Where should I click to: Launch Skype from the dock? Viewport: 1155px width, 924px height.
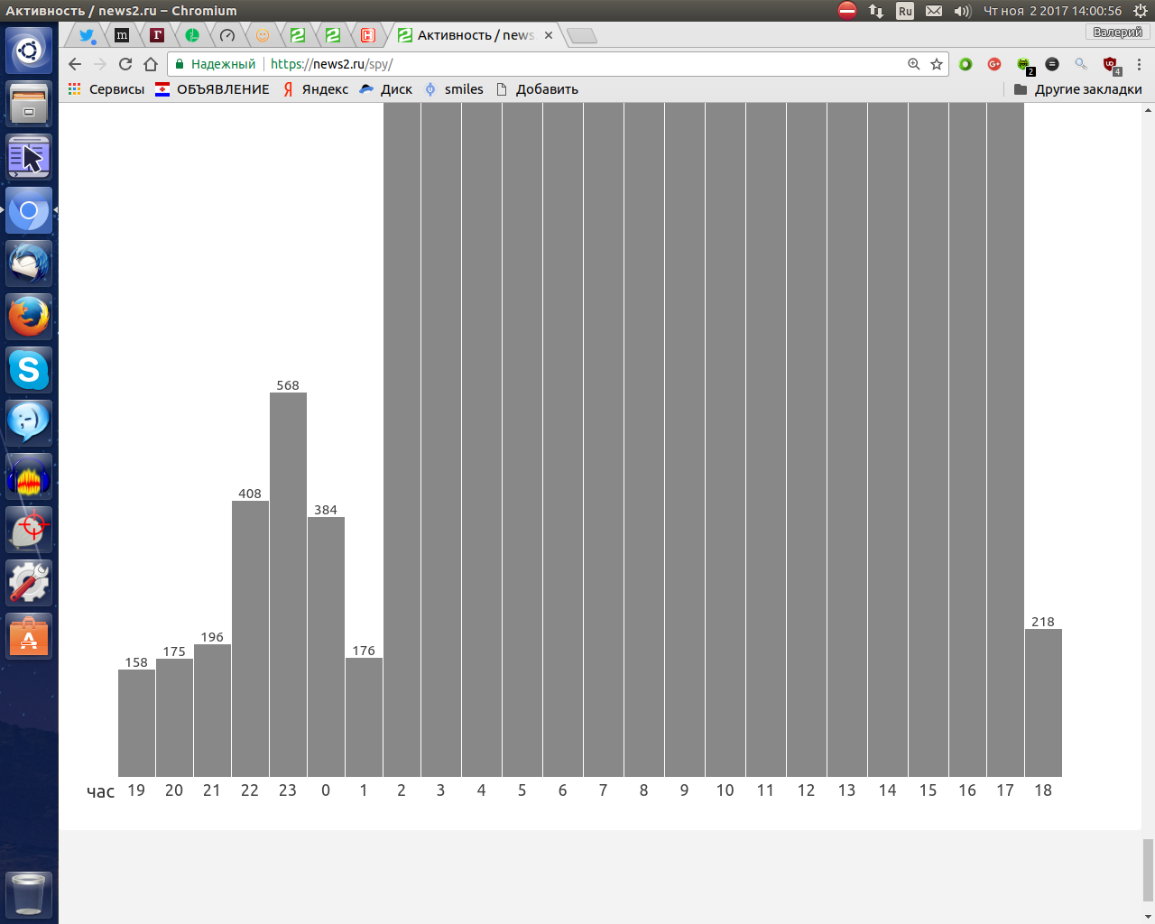(x=29, y=370)
